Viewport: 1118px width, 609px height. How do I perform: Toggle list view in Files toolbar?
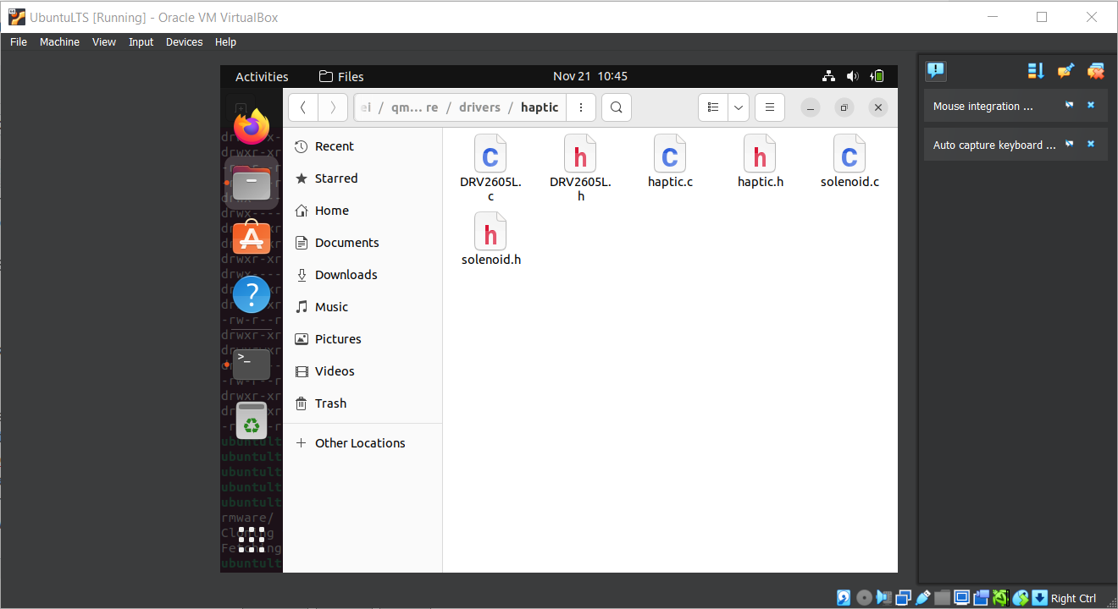(713, 107)
